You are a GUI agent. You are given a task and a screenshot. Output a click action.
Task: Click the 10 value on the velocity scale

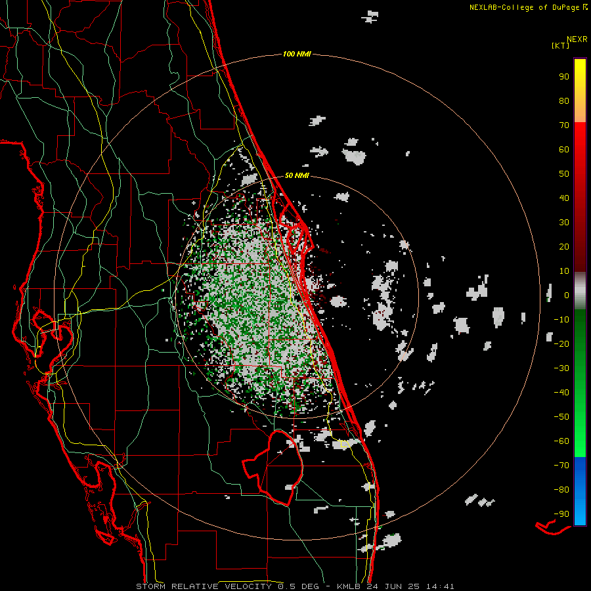(564, 271)
